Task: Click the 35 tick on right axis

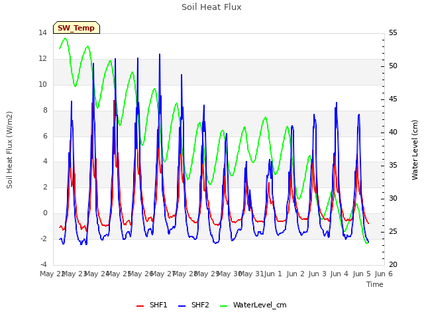Action: click(x=393, y=166)
